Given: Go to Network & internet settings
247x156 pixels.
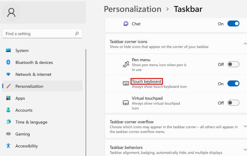Looking at the screenshot, I should point(43,74).
